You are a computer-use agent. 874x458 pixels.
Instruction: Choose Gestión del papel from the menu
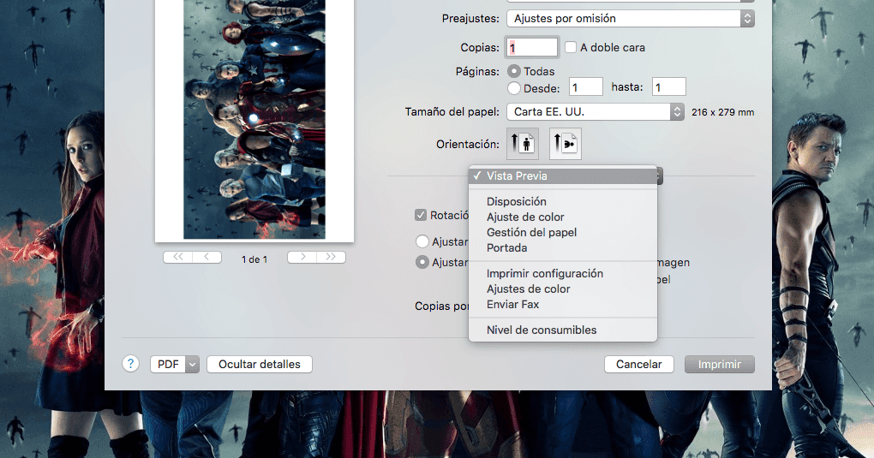click(x=563, y=232)
